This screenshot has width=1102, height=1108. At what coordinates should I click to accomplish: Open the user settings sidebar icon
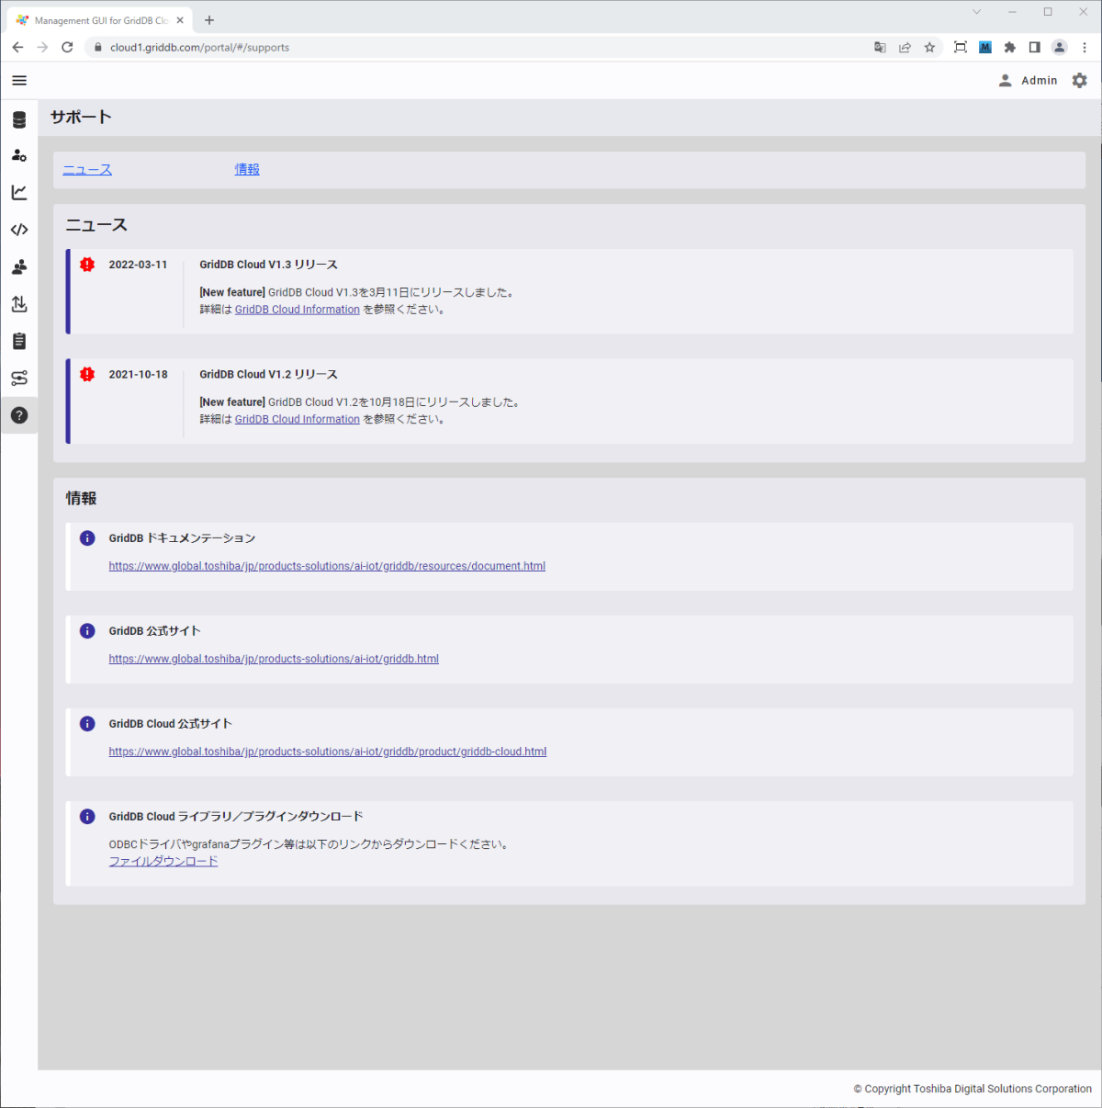pos(19,155)
